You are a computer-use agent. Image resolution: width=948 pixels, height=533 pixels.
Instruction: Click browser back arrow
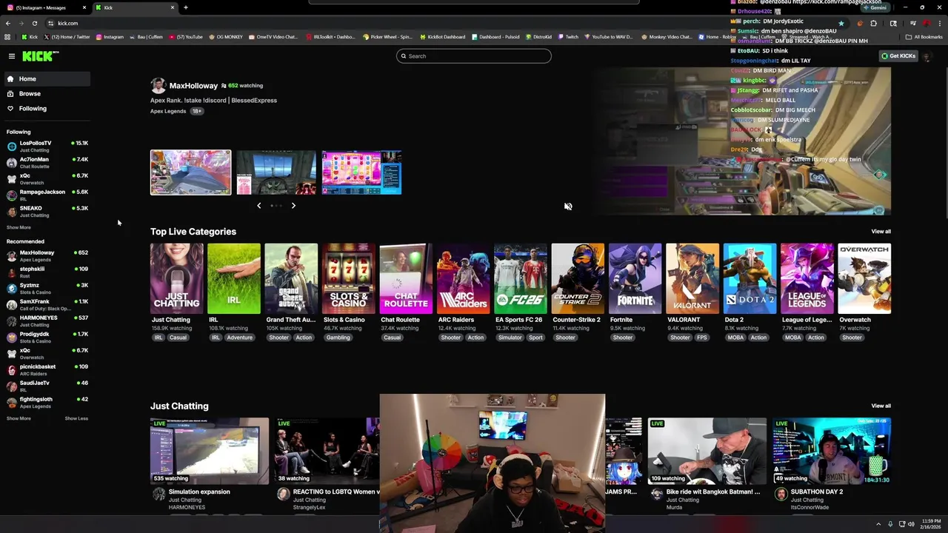[8, 23]
